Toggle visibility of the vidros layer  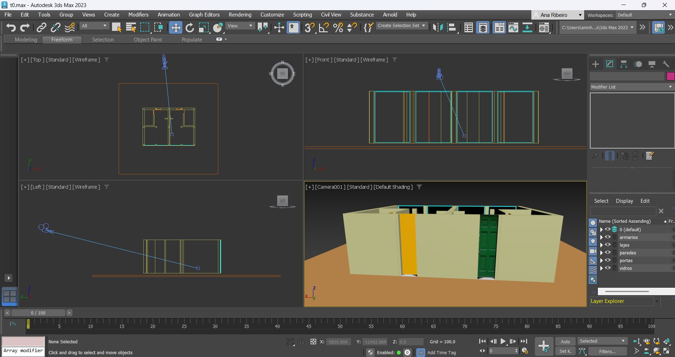[x=608, y=268]
